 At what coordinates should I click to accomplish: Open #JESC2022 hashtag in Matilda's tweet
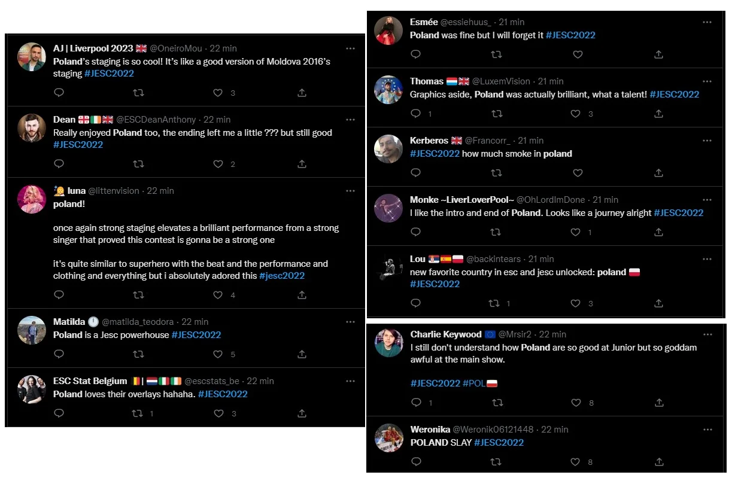click(x=196, y=335)
